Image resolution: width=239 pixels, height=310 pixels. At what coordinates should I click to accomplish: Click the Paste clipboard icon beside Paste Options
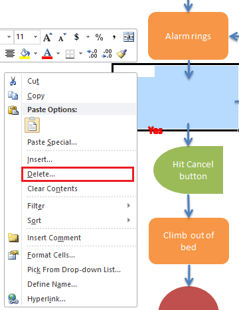13,110
